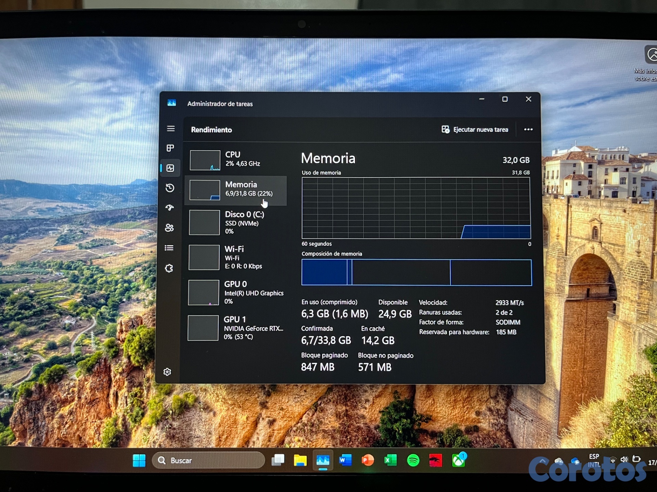This screenshot has width=657, height=492.
Task: Open Task Manager settings gear
Action: click(167, 372)
